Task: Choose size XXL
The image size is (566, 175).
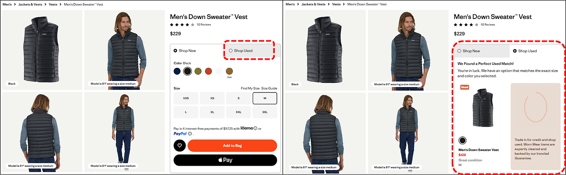Action: click(239, 112)
